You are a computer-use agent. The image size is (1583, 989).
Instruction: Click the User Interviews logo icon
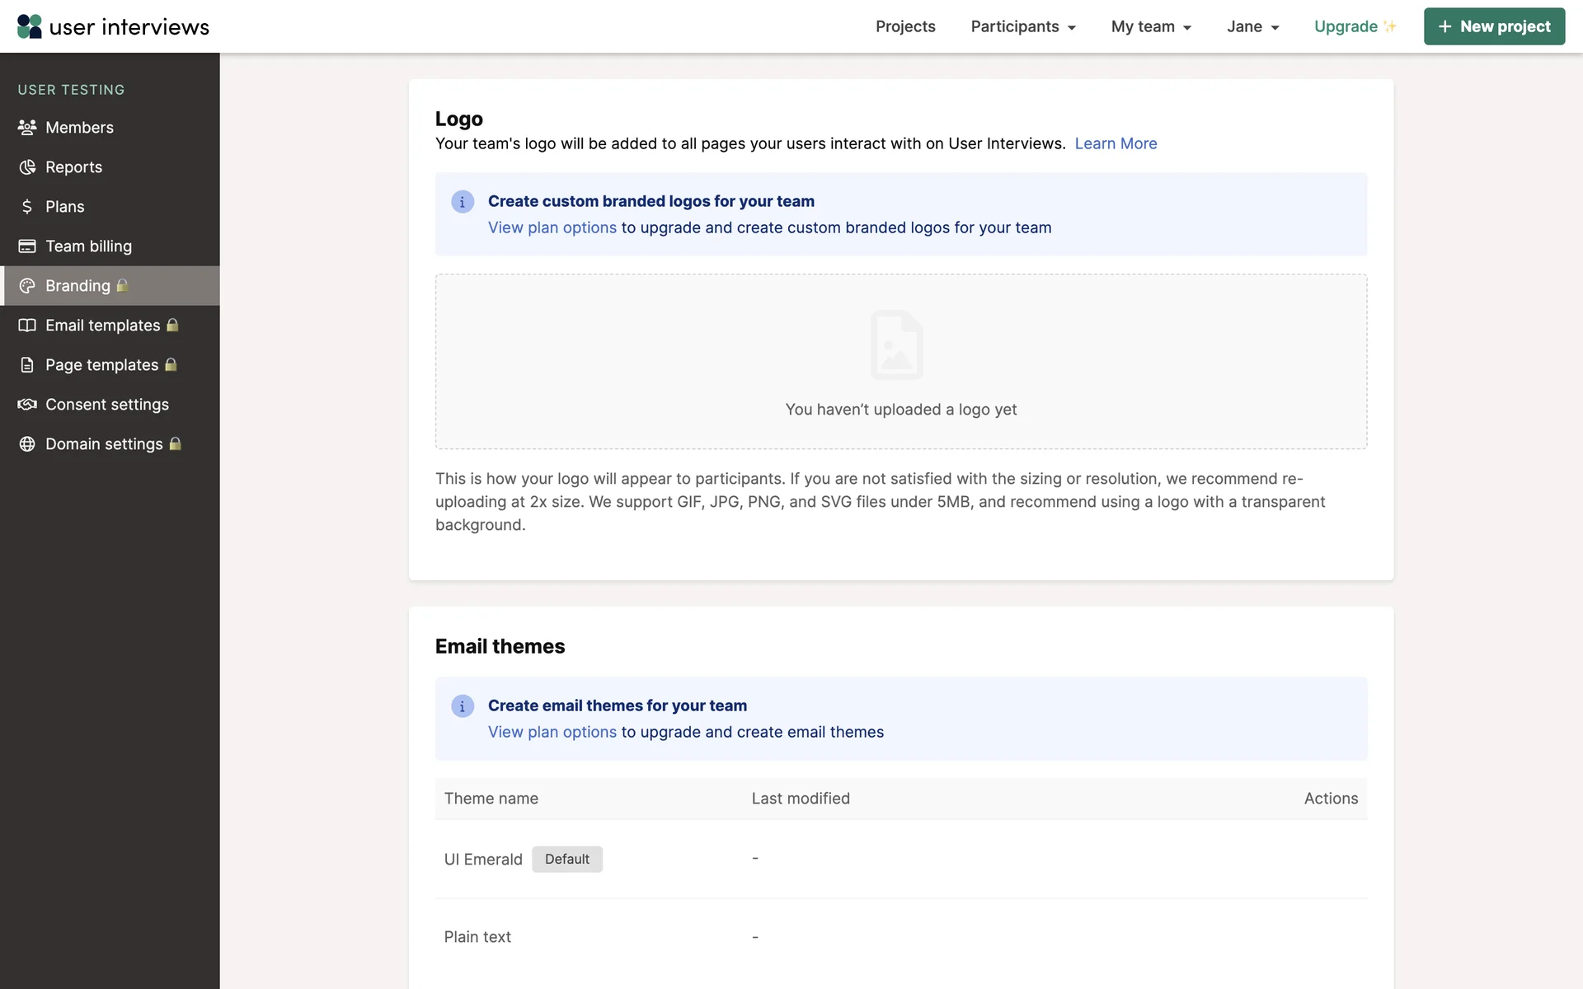tap(30, 26)
